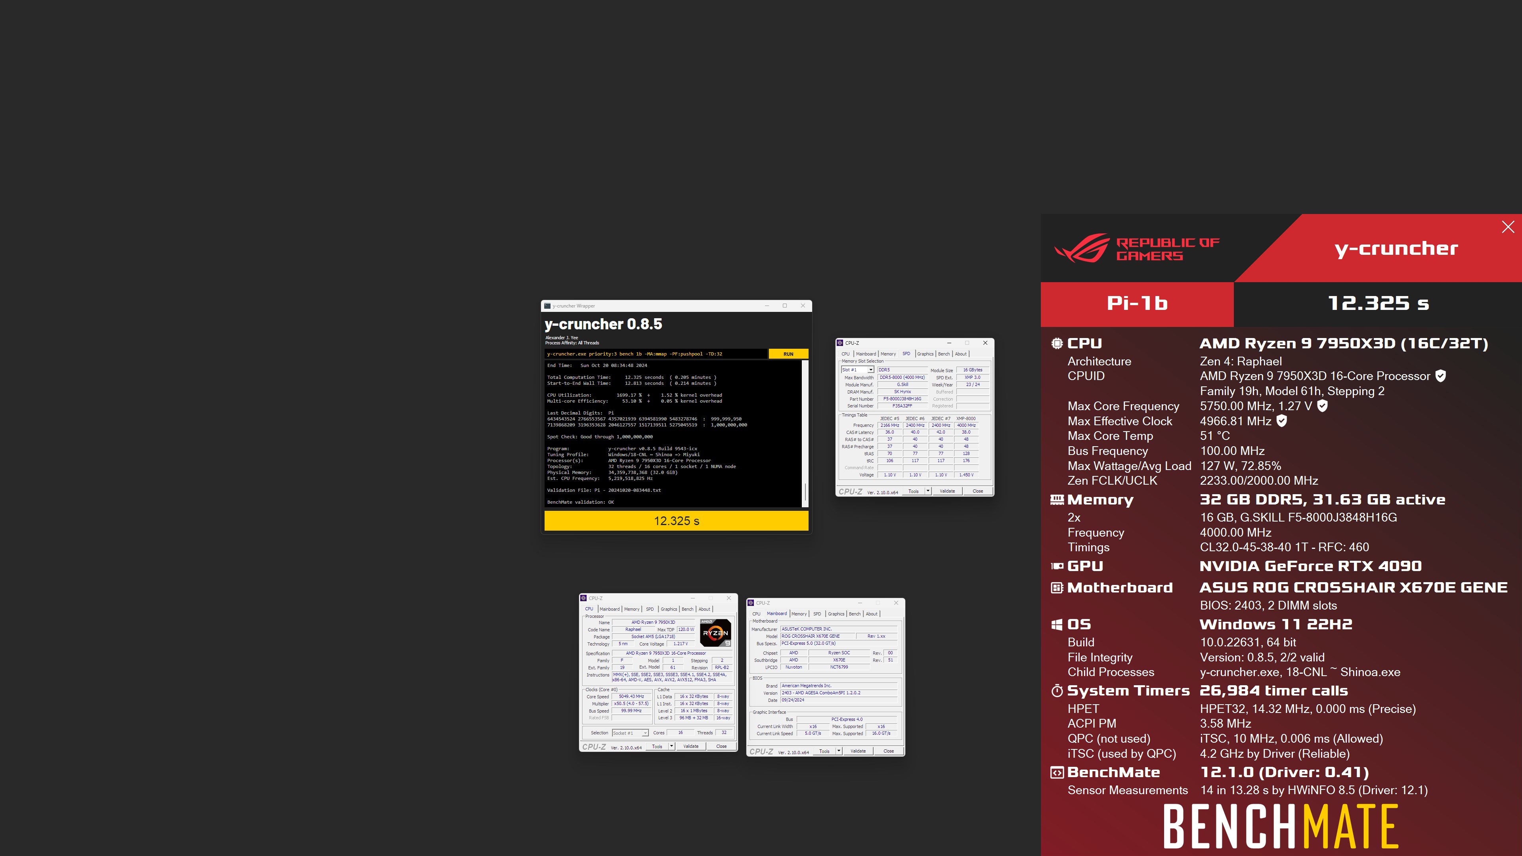This screenshot has width=1522, height=856.
Task: Click the Pi-1b benchmark label
Action: pos(1137,303)
